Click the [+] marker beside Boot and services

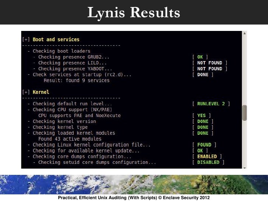[x=26, y=39]
